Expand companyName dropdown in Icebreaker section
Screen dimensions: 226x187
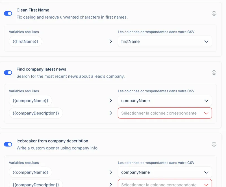pyautogui.click(x=165, y=172)
